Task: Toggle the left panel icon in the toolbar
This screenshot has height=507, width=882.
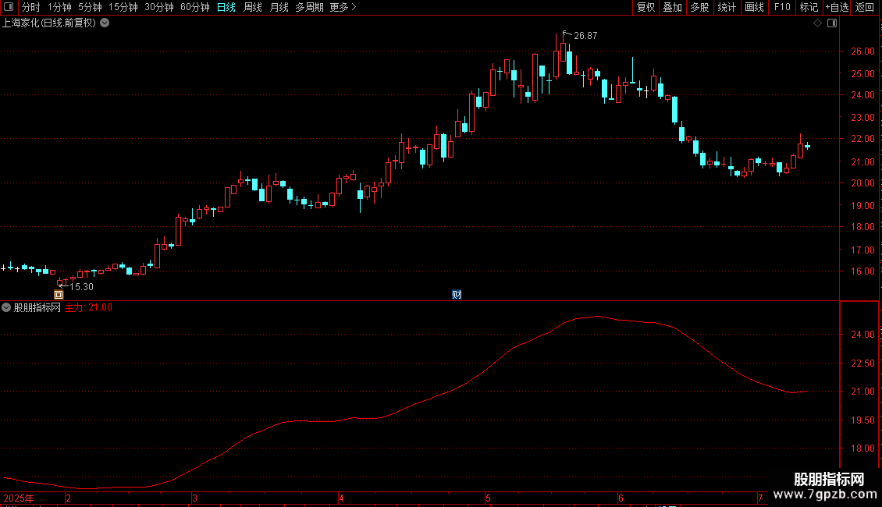Action: pos(9,7)
